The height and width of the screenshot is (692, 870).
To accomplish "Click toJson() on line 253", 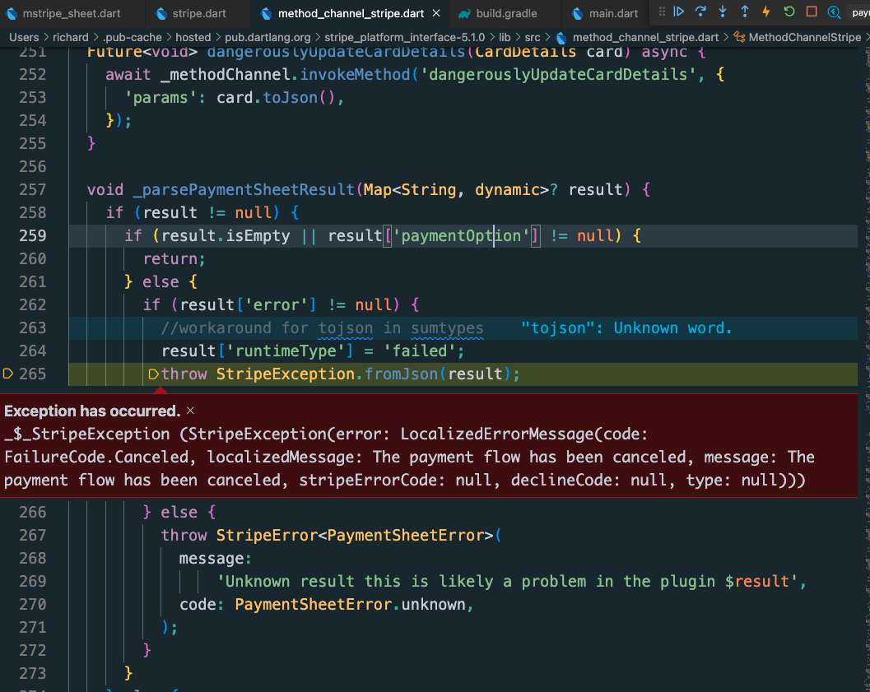I will 299,98.
